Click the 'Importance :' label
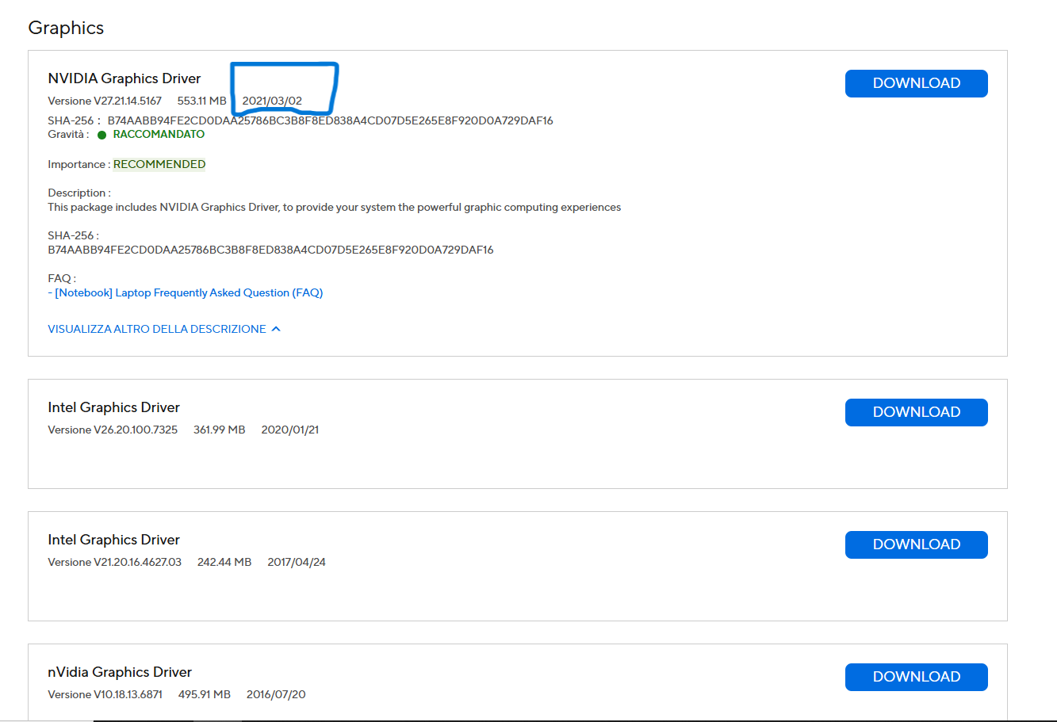The image size is (1057, 722). point(79,164)
